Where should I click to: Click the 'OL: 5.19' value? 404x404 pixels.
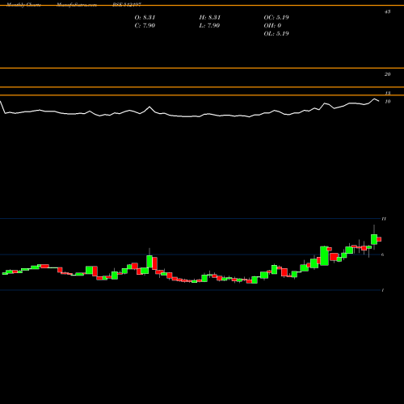(276, 34)
